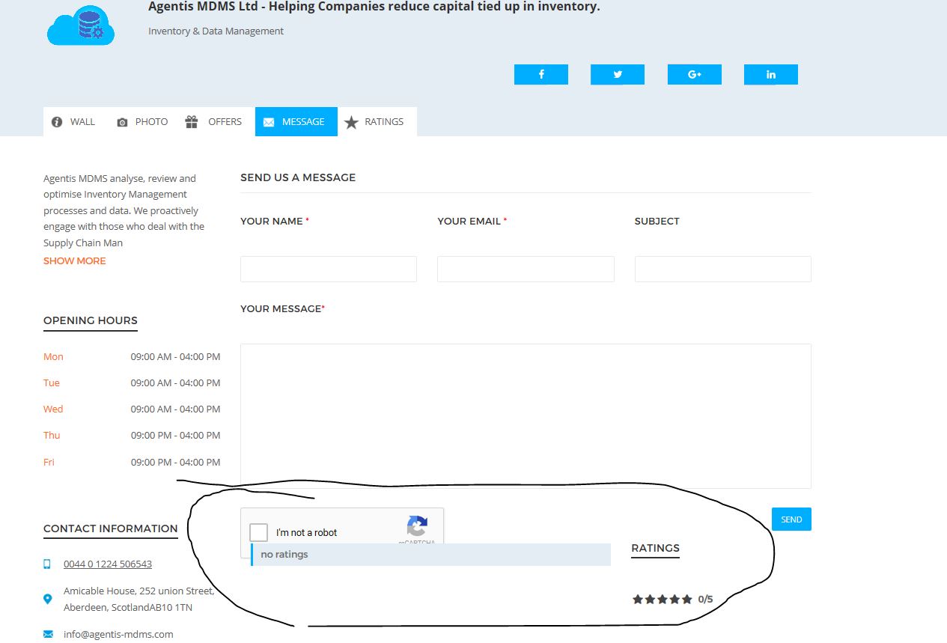Click the five-star rating display

(x=663, y=599)
